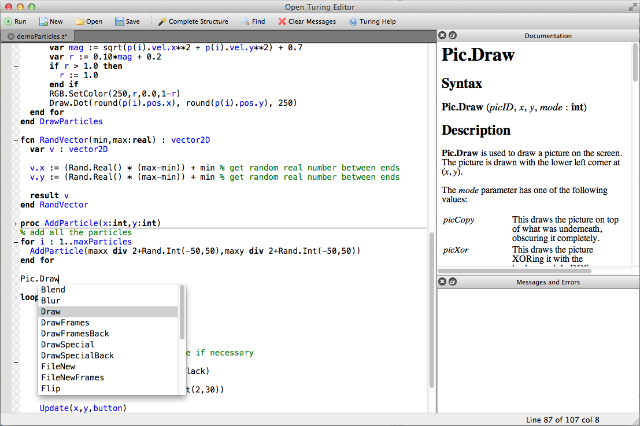This screenshot has height=426, width=640.
Task: Choose DrawSpecial from the autocomplete list
Action: pyautogui.click(x=108, y=345)
